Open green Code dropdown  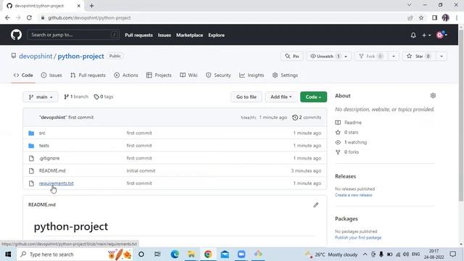click(313, 96)
